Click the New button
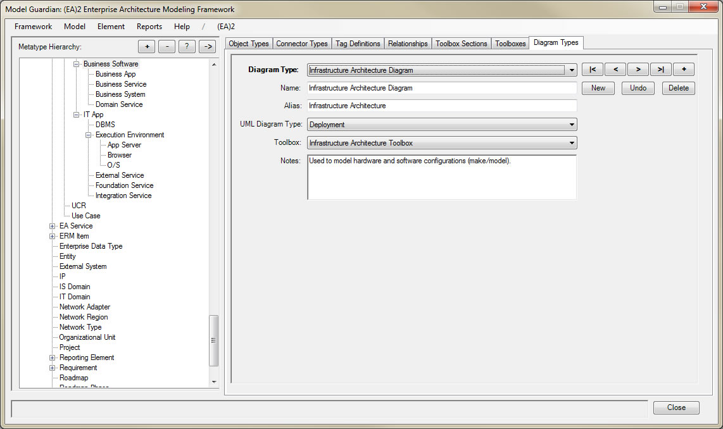The height and width of the screenshot is (429, 723). point(598,88)
